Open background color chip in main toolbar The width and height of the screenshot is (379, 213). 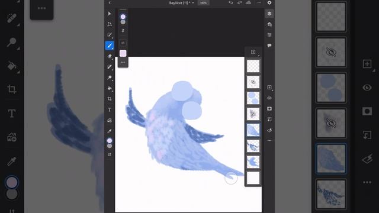pyautogui.click(x=110, y=146)
